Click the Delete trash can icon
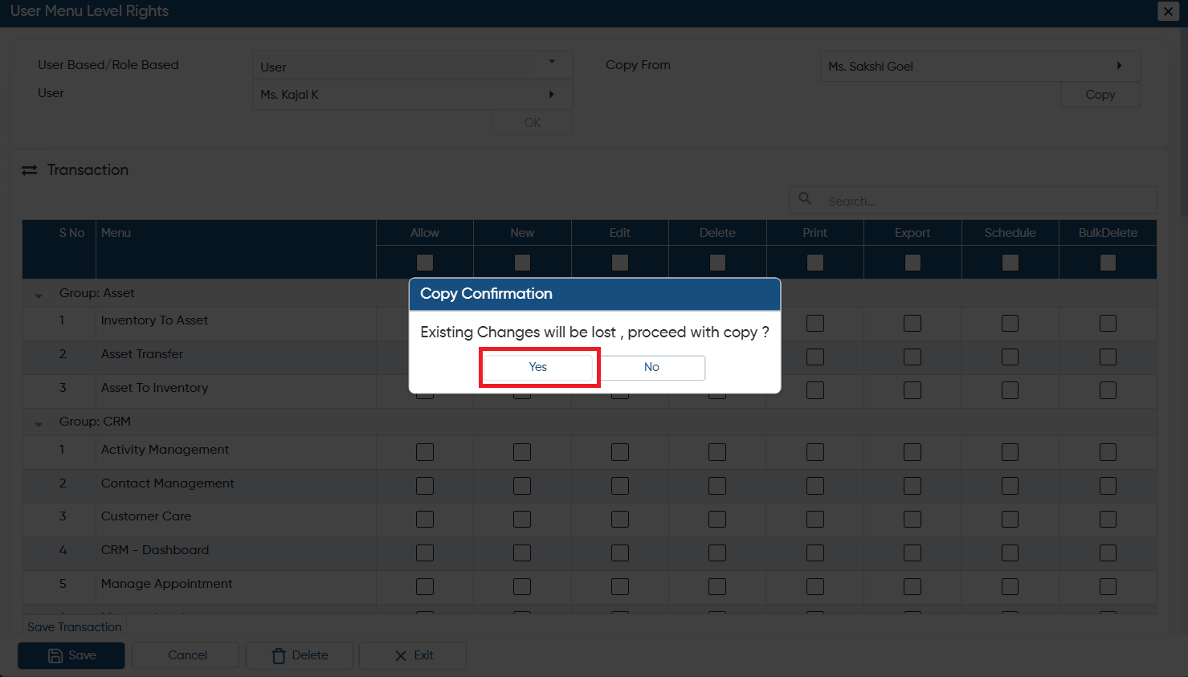 pyautogui.click(x=279, y=655)
